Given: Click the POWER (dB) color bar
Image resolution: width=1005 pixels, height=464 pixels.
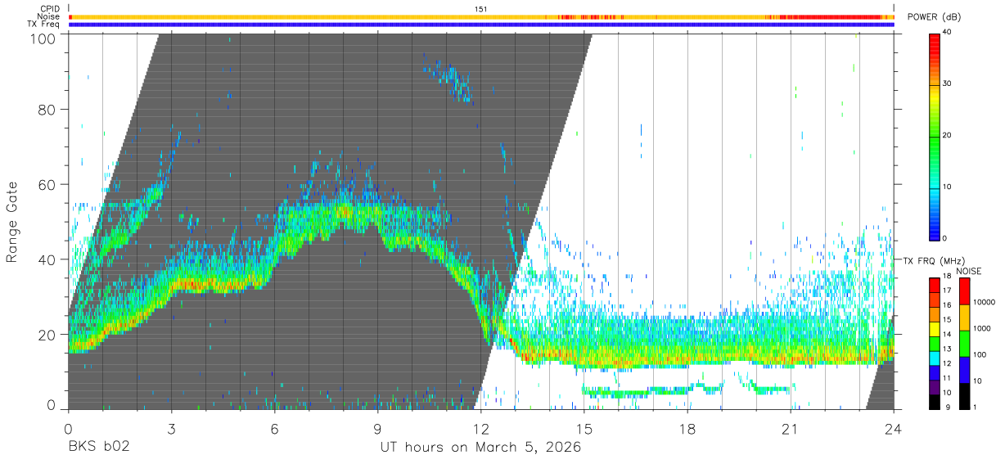Looking at the screenshot, I should pyautogui.click(x=935, y=136).
